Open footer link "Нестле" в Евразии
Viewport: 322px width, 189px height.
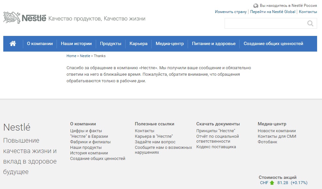coord(89,136)
